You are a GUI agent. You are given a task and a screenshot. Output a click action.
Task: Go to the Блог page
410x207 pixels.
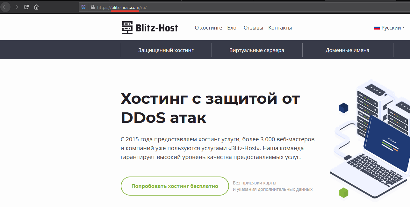pos(233,28)
